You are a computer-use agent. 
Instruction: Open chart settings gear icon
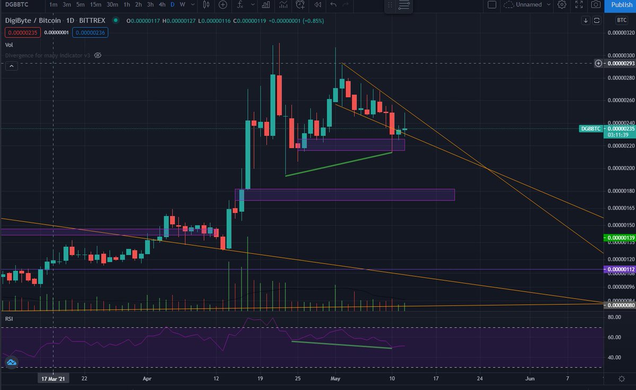562,5
